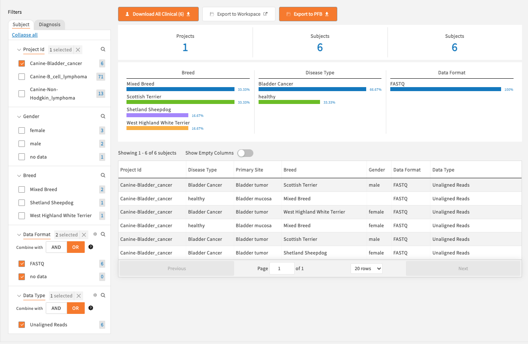Click the Mixed Breed percentage bar
The image size is (528, 344).
click(x=180, y=89)
